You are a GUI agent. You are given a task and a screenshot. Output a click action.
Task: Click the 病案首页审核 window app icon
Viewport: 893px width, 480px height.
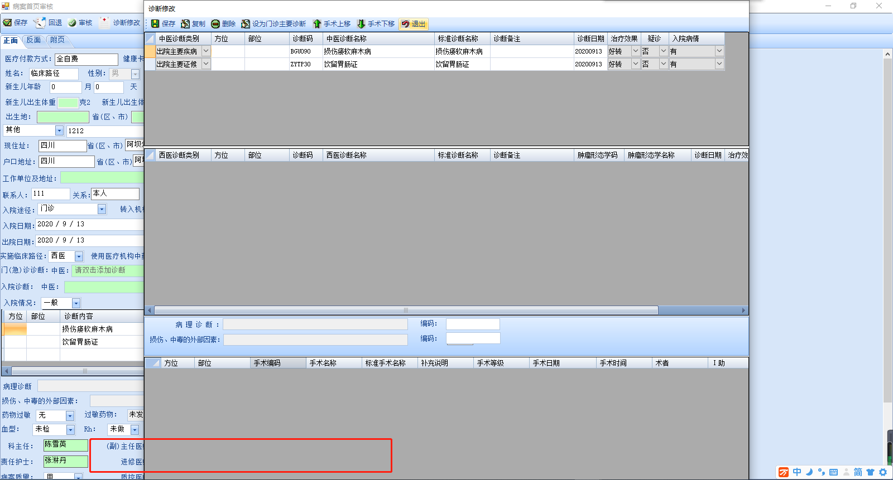6,6
